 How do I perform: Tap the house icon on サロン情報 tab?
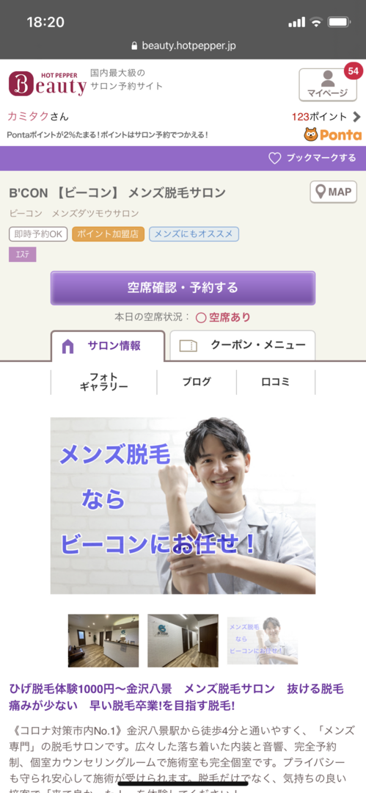click(67, 347)
